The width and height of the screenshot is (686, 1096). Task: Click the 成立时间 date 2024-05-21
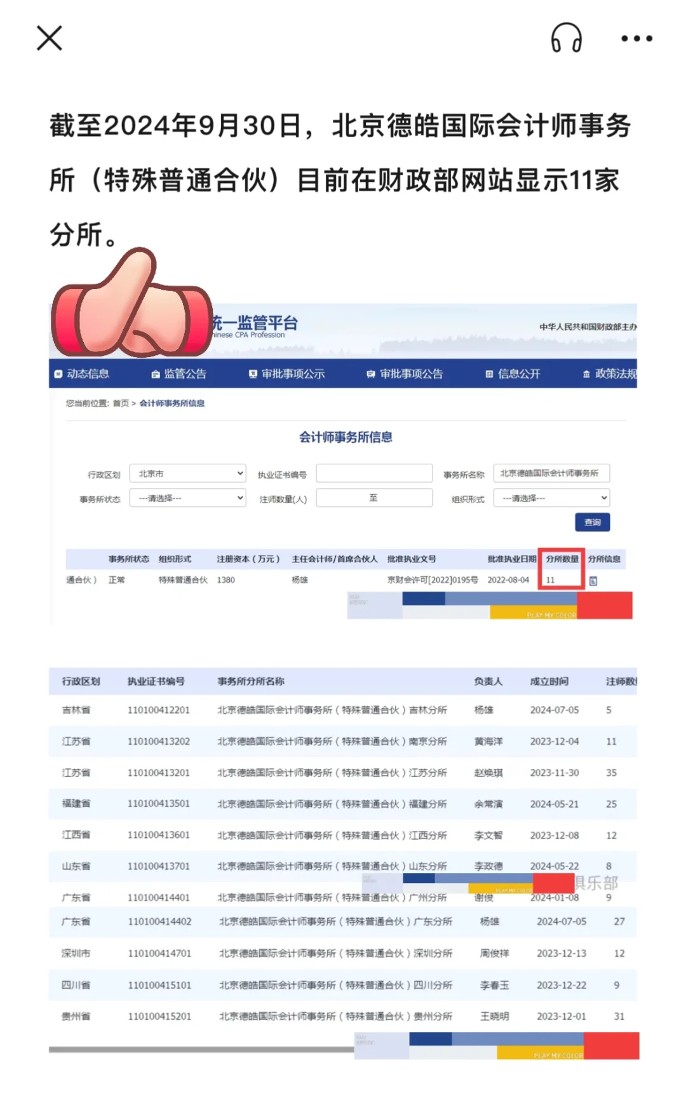[555, 804]
